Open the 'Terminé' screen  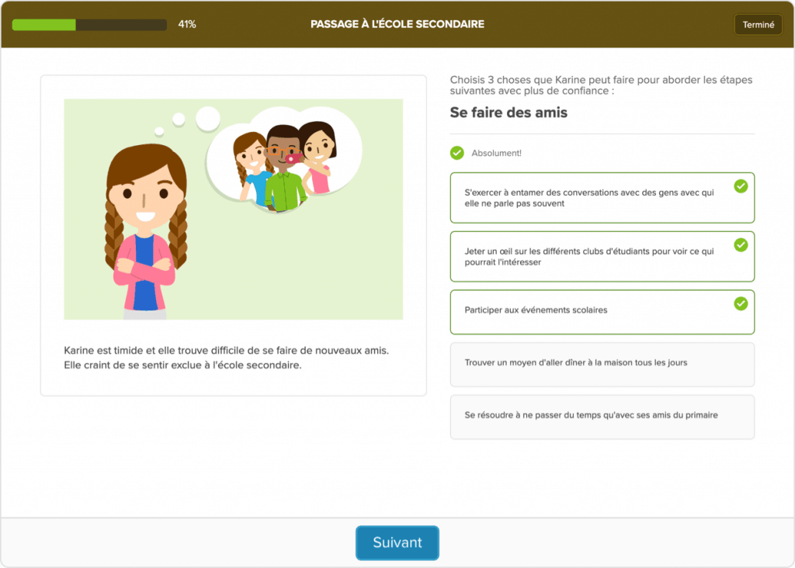758,24
